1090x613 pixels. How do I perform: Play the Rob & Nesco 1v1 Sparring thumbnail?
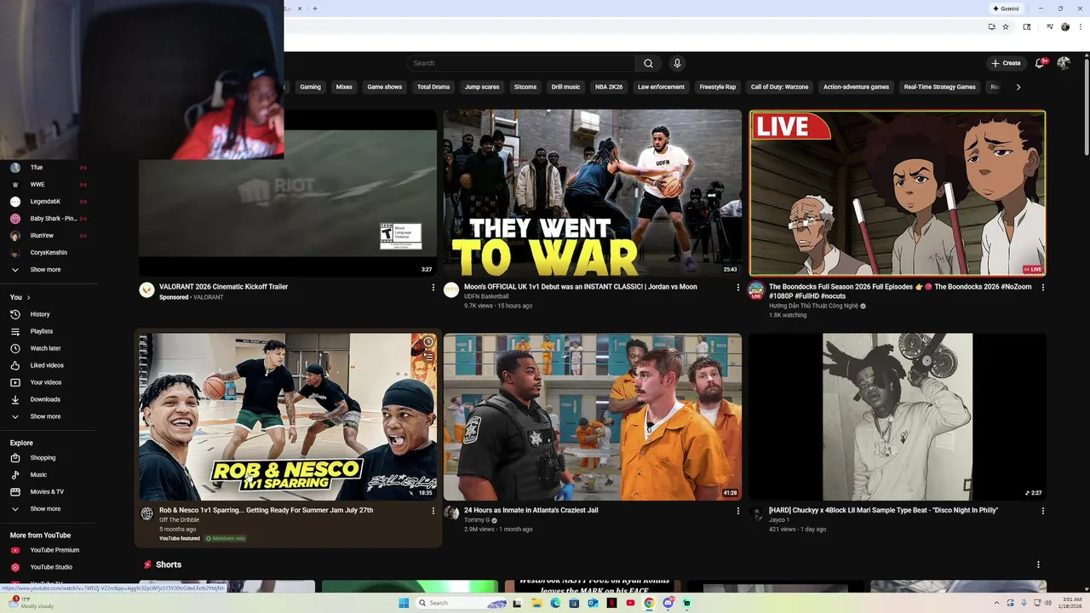(288, 416)
